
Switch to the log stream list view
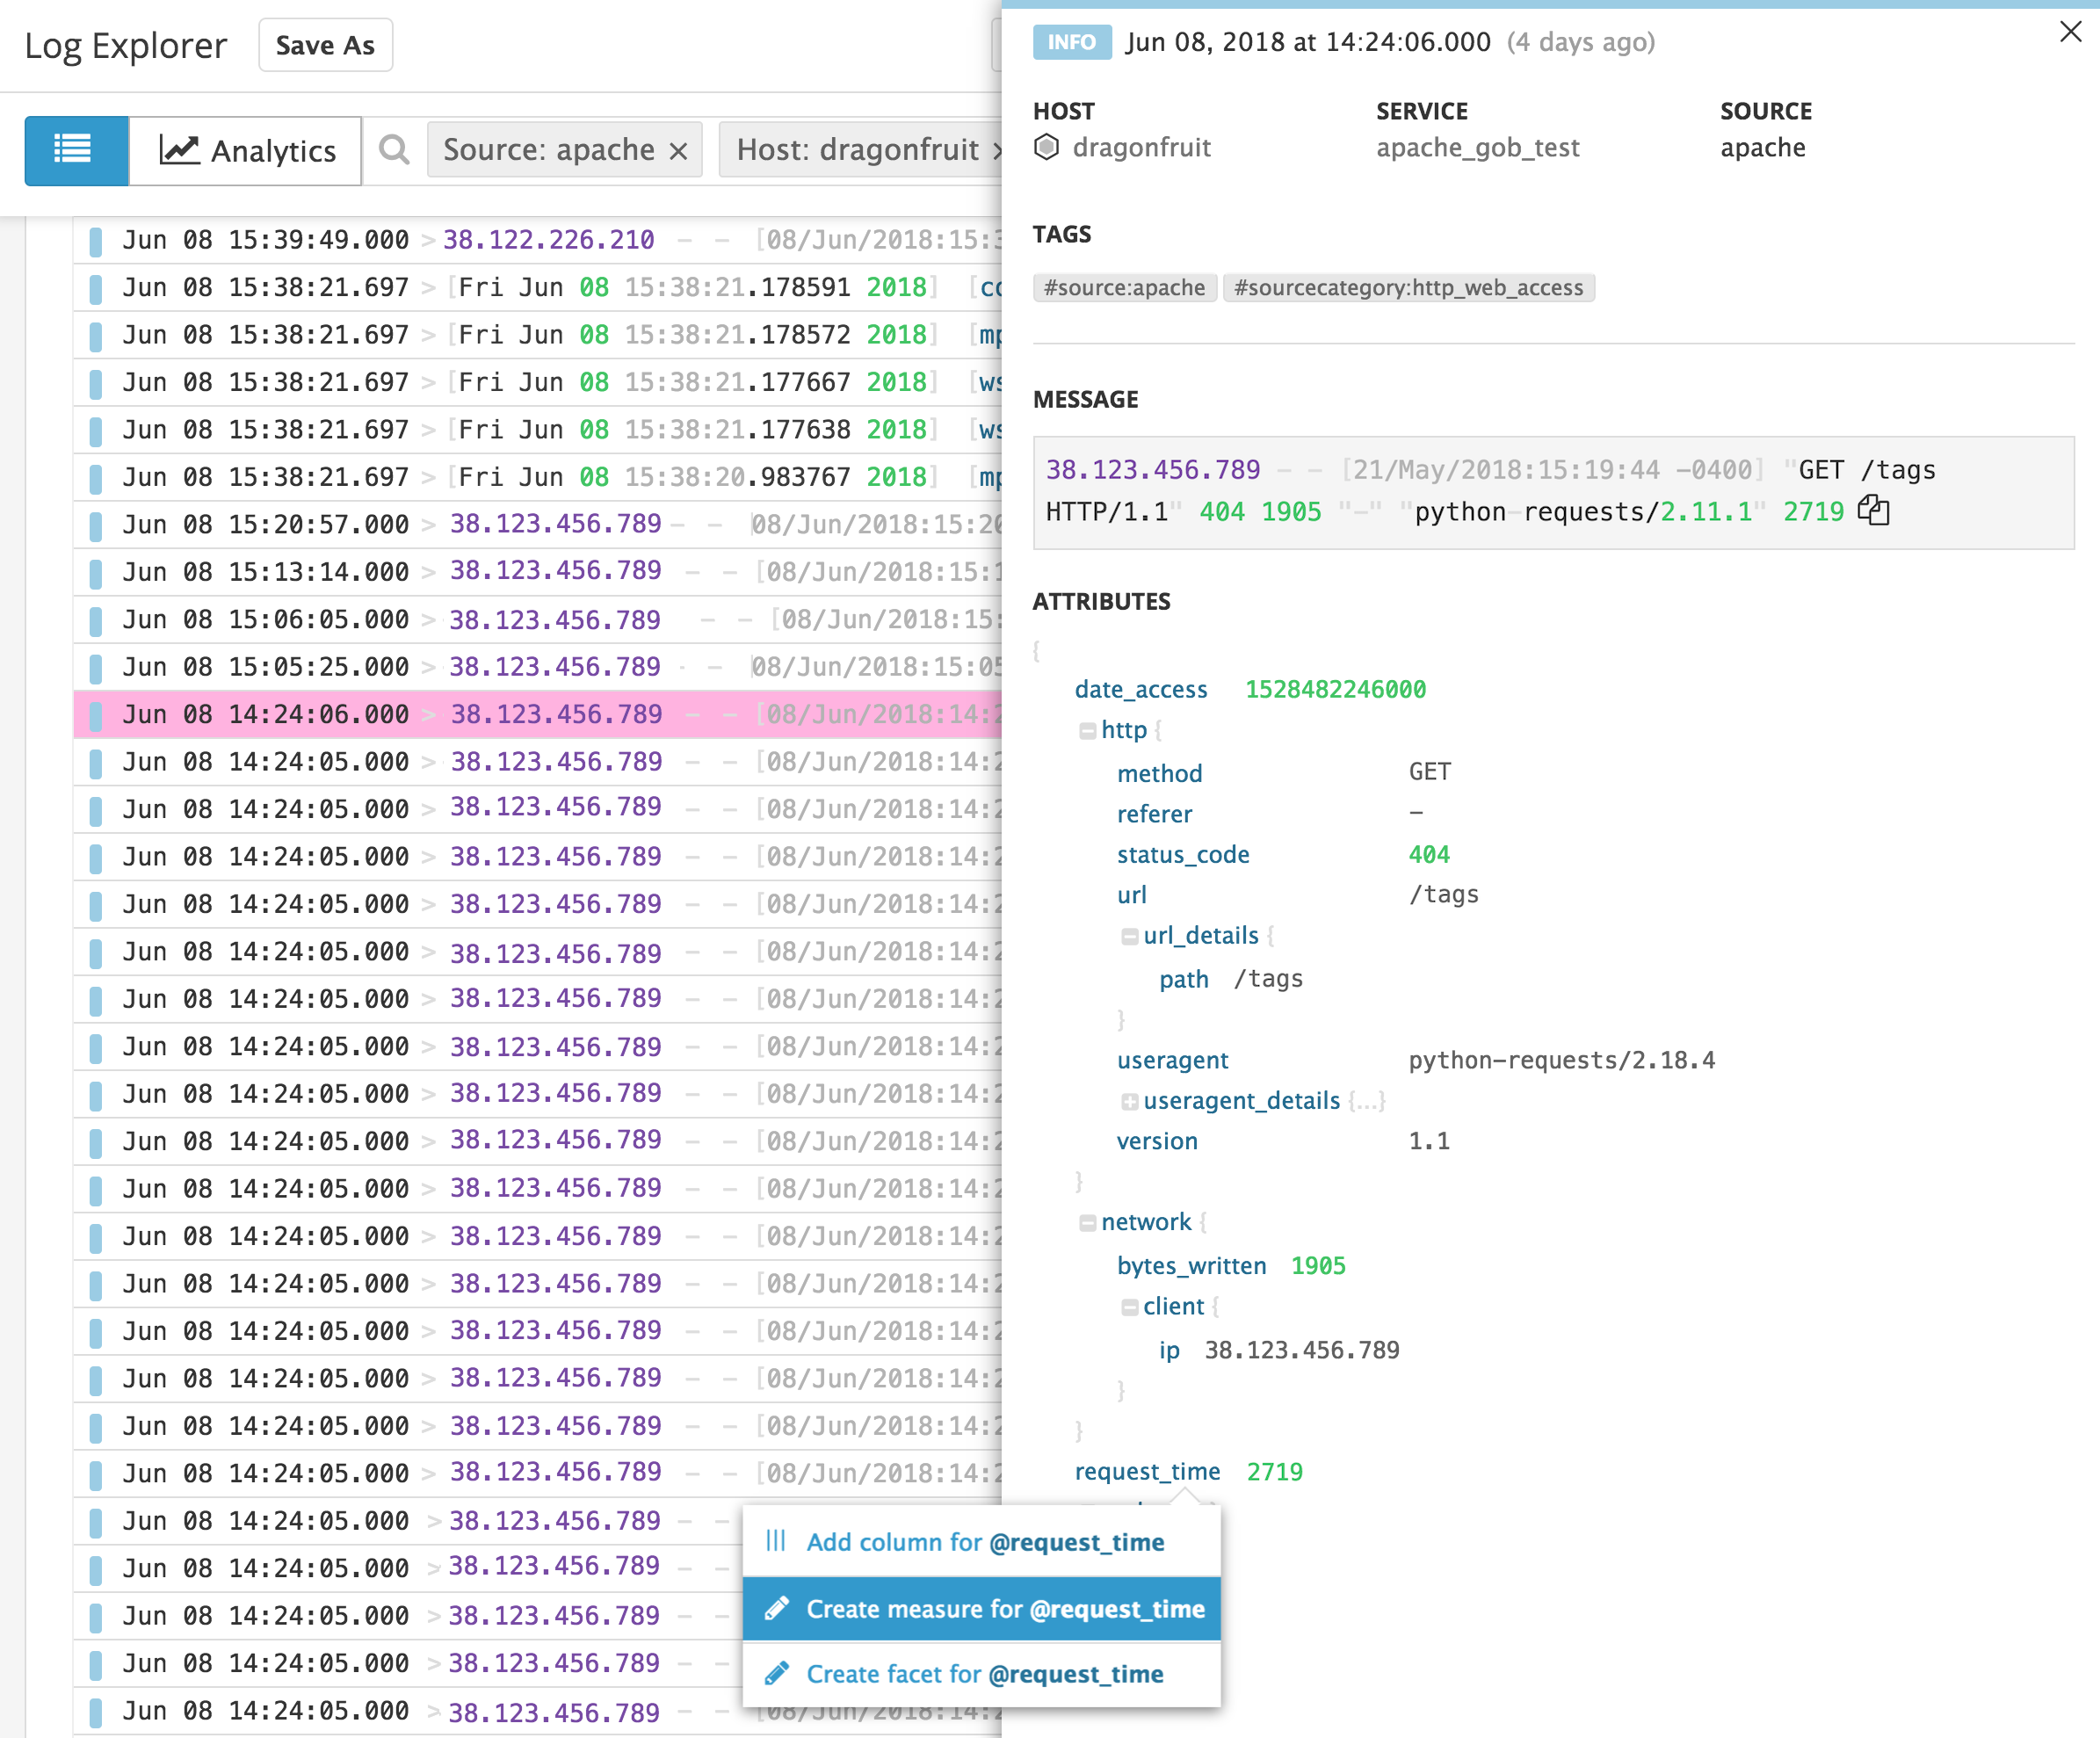click(75, 150)
